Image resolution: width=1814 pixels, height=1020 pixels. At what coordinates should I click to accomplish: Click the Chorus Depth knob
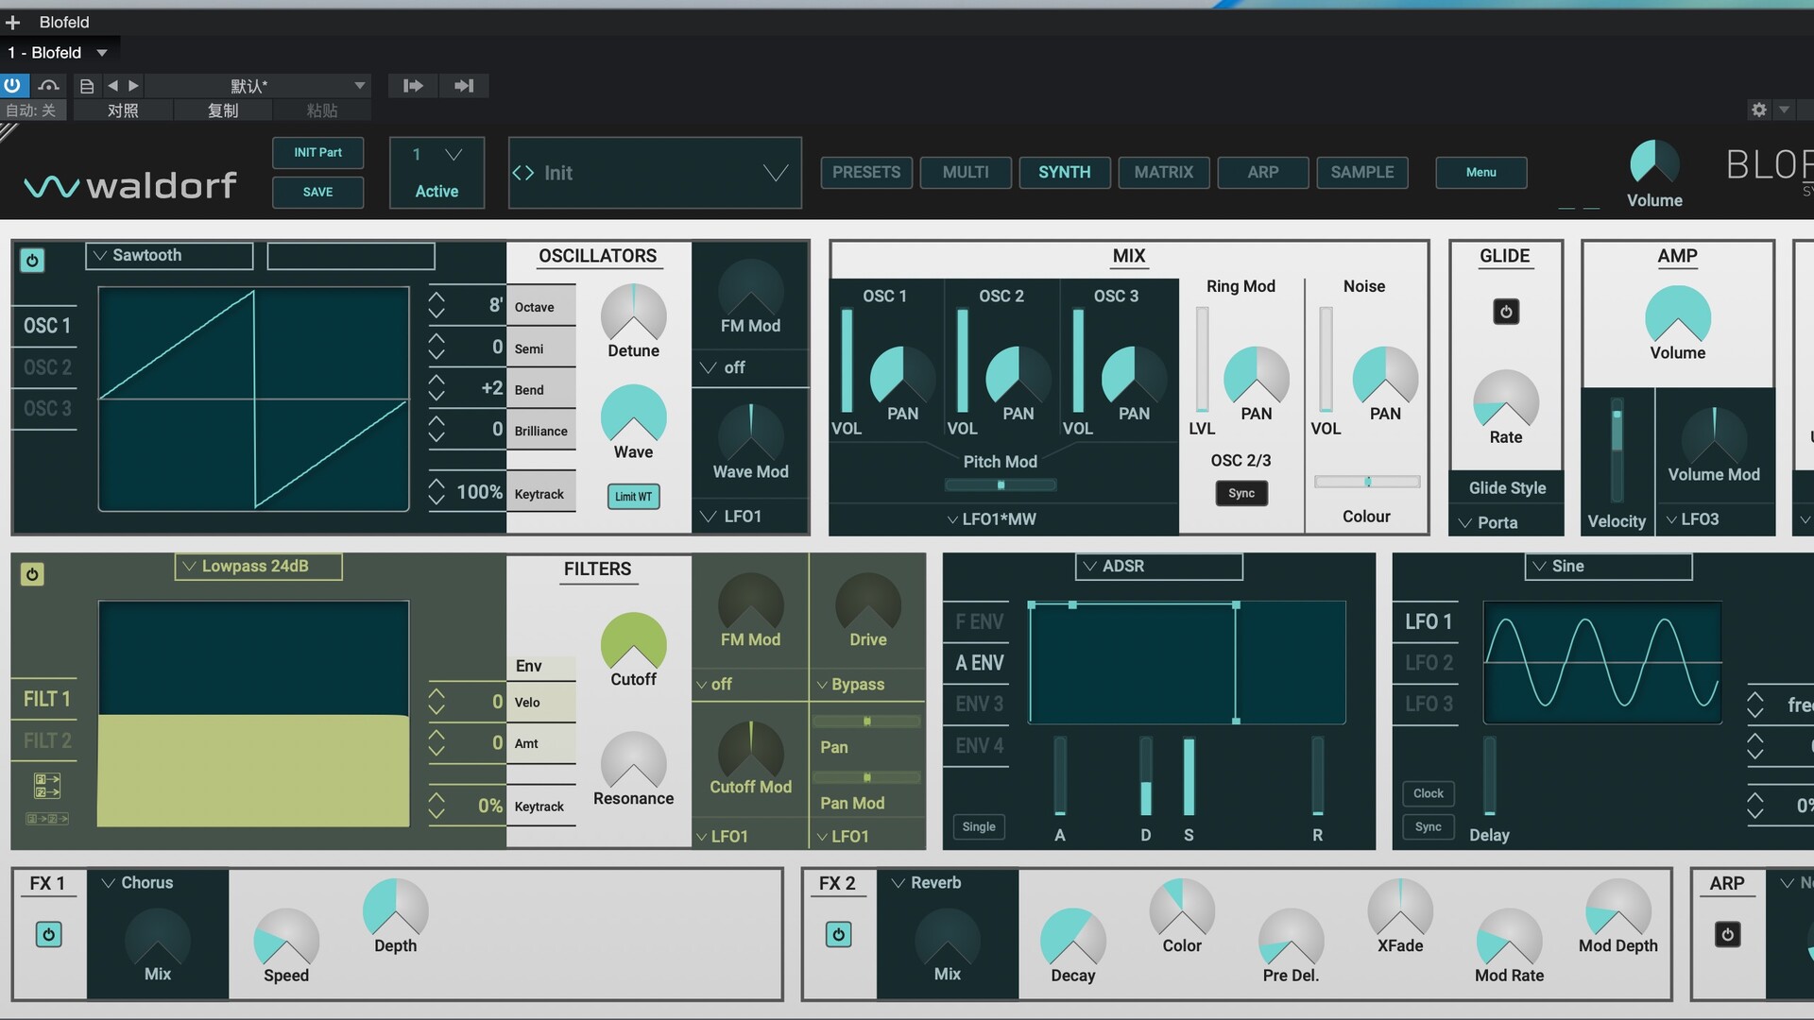pyautogui.click(x=395, y=909)
